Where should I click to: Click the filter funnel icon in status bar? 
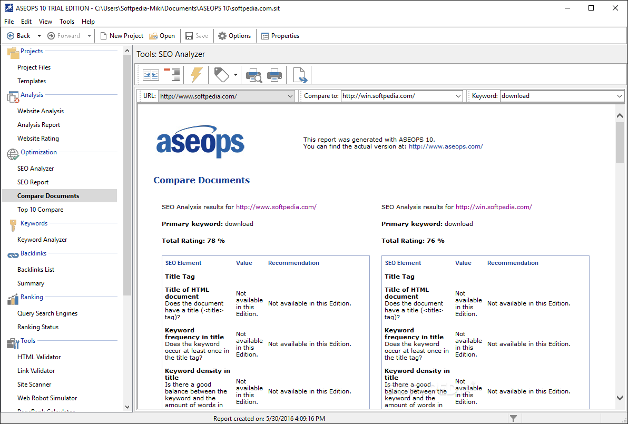[513, 418]
